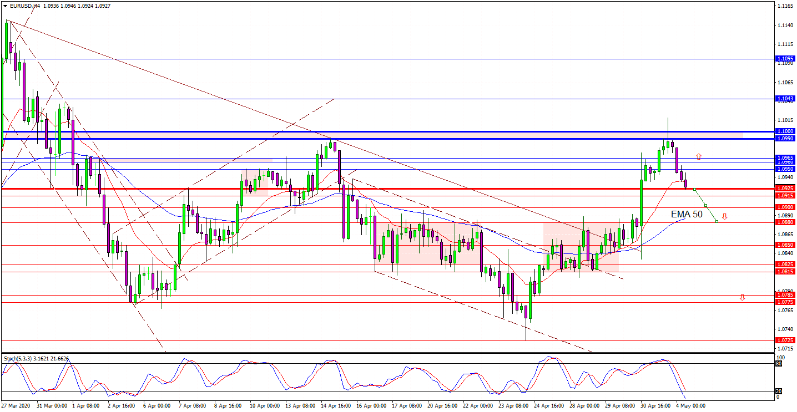The width and height of the screenshot is (797, 412).
Task: Select the red down arrow near the 1.0785 level
Action: tap(742, 298)
